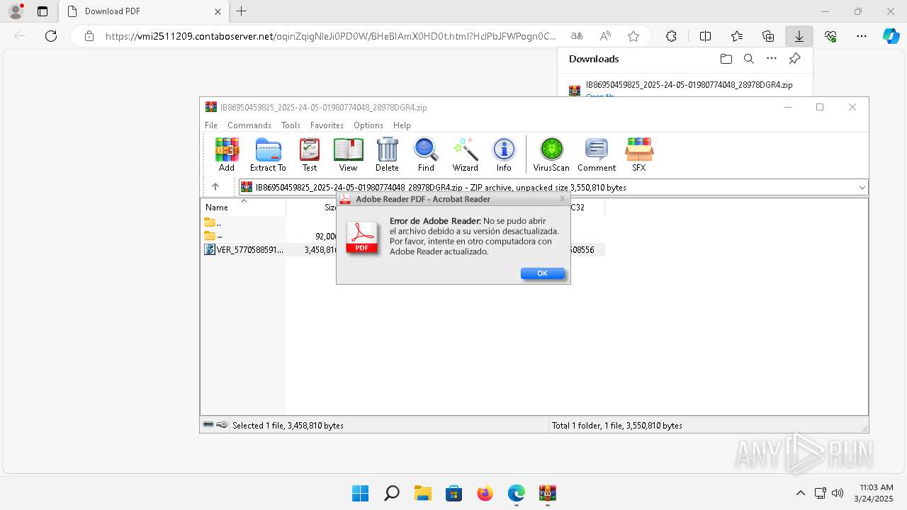
Task: Open browser Extensions puzzle icon
Action: pos(671,36)
